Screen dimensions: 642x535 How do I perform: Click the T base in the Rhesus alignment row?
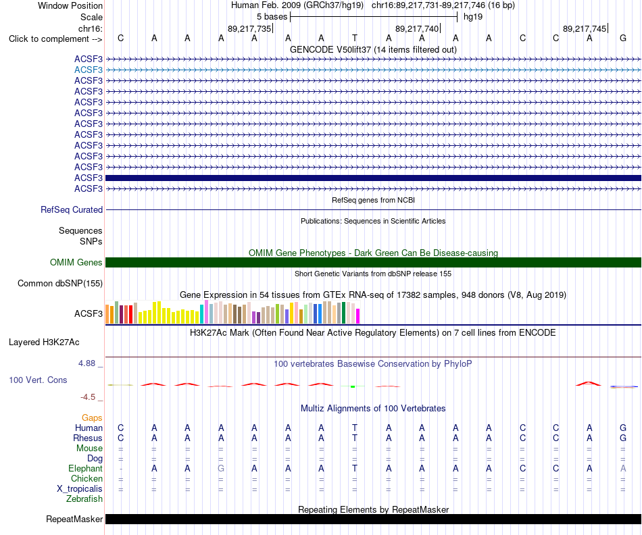[x=355, y=438]
